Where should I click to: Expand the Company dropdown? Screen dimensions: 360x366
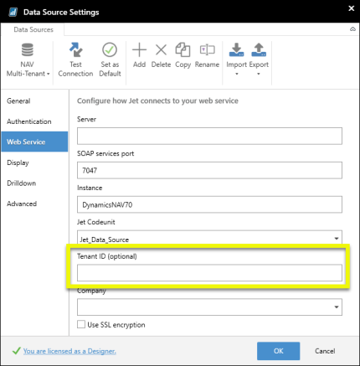[337, 307]
